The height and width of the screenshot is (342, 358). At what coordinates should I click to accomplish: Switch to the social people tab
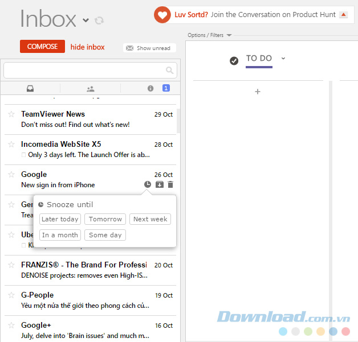pos(91,89)
